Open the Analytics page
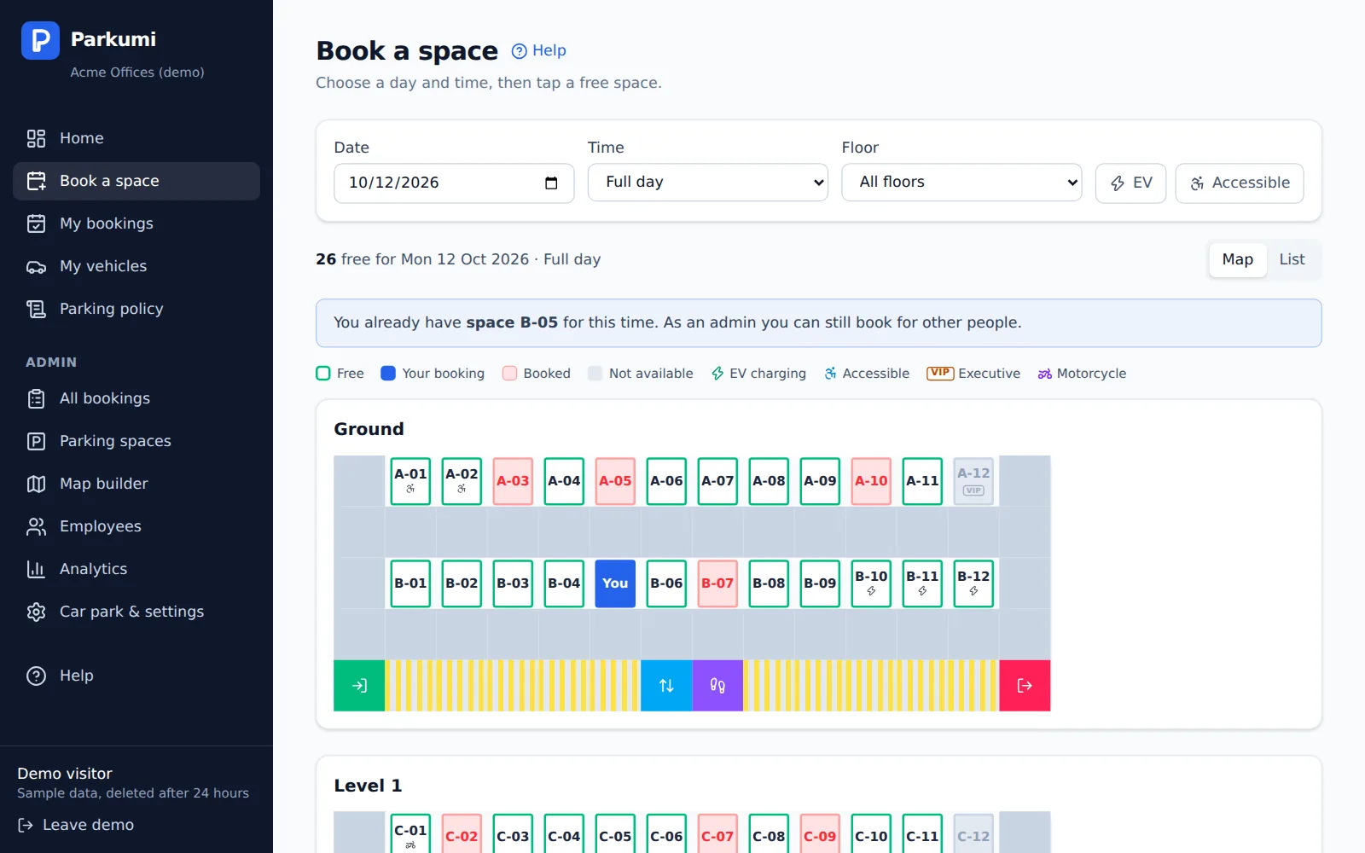Image resolution: width=1365 pixels, height=853 pixels. (x=136, y=569)
